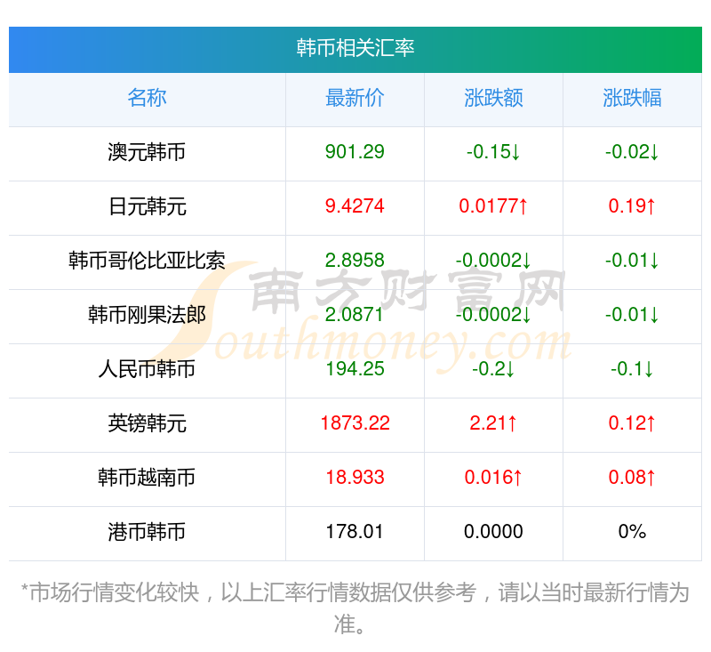
Task: Click the 韩币刚果法郎 row name
Action: [147, 315]
